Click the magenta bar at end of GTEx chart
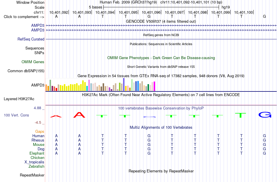 155,86
